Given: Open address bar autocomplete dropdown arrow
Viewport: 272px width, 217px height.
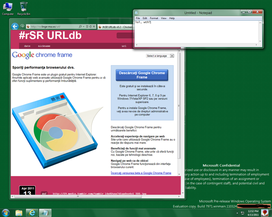Looking at the screenshot, I should tap(84, 26).
